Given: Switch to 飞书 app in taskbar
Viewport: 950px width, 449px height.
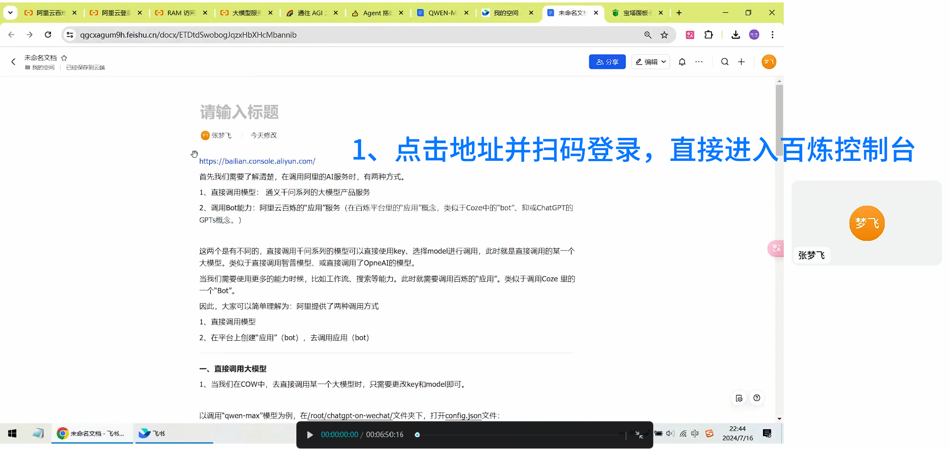Looking at the screenshot, I should pos(174,434).
